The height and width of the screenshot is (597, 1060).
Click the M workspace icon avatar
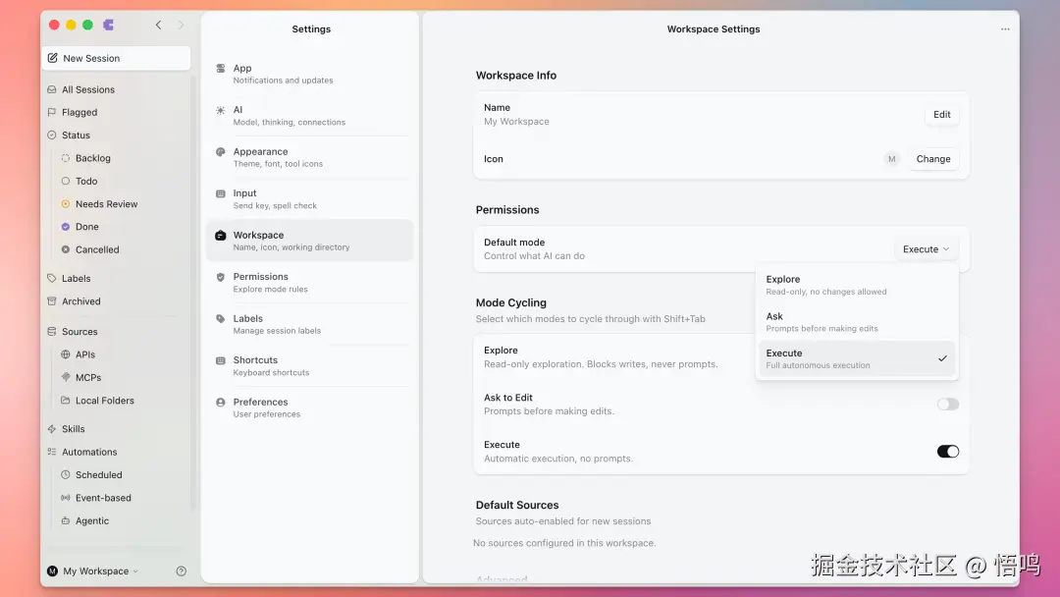891,159
